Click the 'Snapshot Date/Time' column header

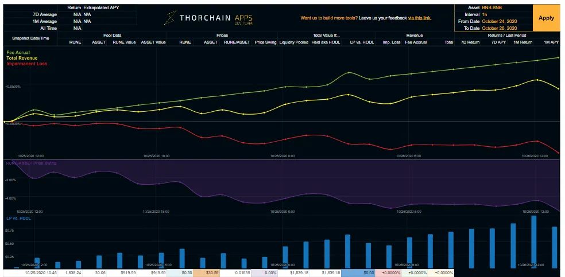(30, 38)
